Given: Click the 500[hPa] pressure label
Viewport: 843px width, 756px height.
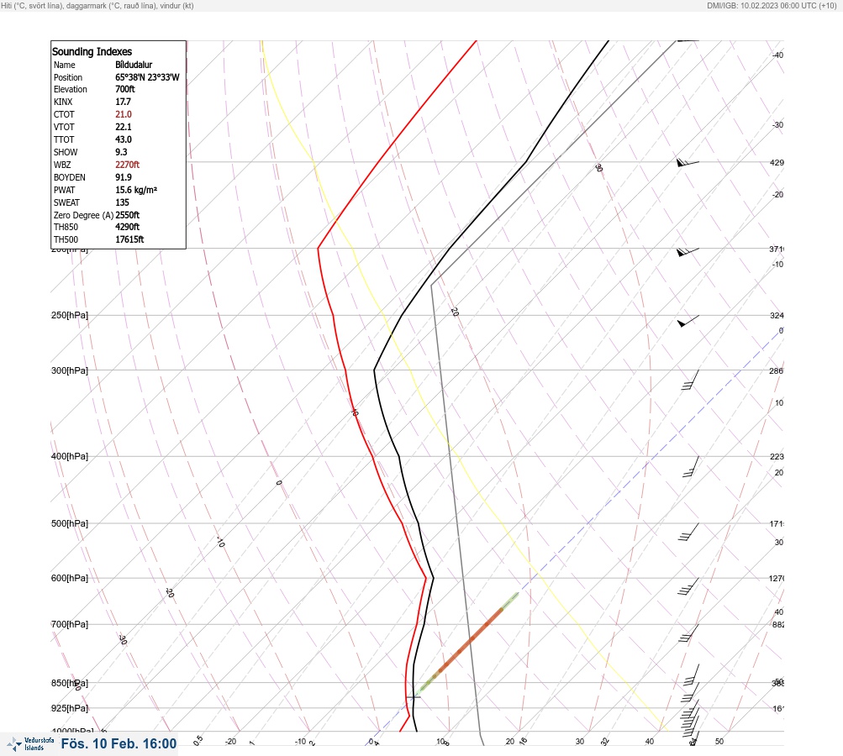Looking at the screenshot, I should coord(70,523).
